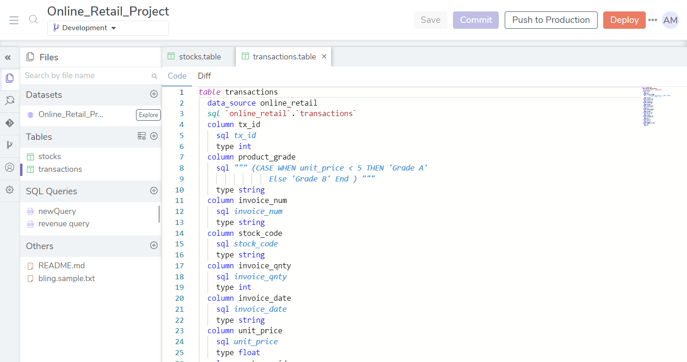Select the git branch icon in the sidebar
Screen dimensions: 687x362
point(10,145)
